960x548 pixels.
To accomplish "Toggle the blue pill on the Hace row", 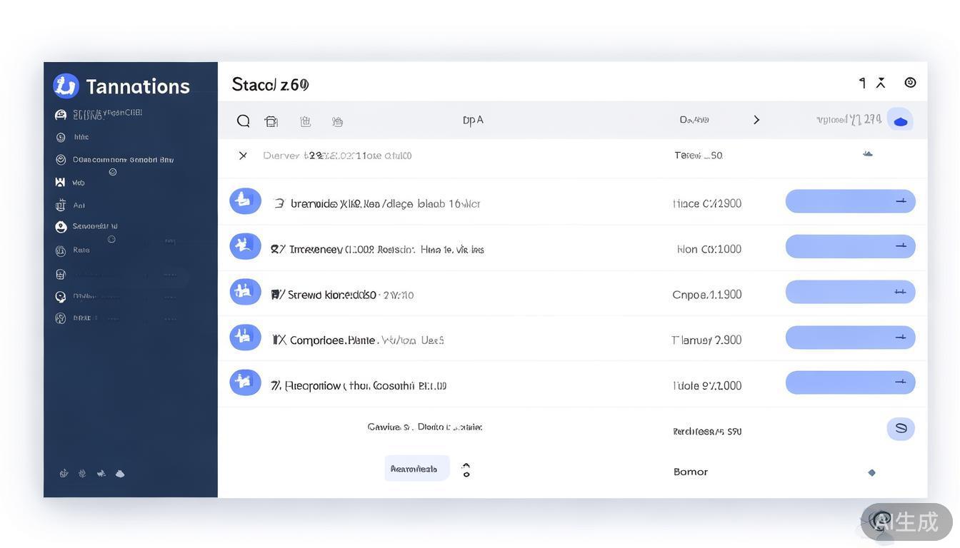I will [x=850, y=201].
